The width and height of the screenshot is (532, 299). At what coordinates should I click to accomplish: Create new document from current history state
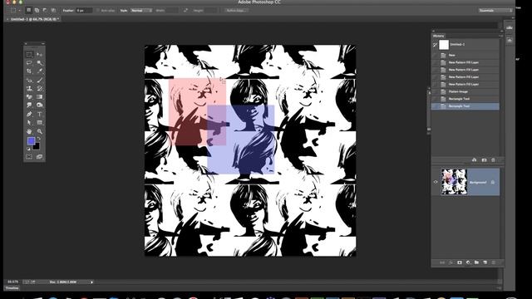(475, 160)
